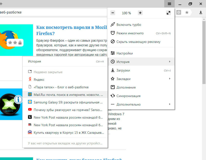Click the ad-blocking crossed circle icon
This screenshot has width=206, height=160.
(113, 42)
